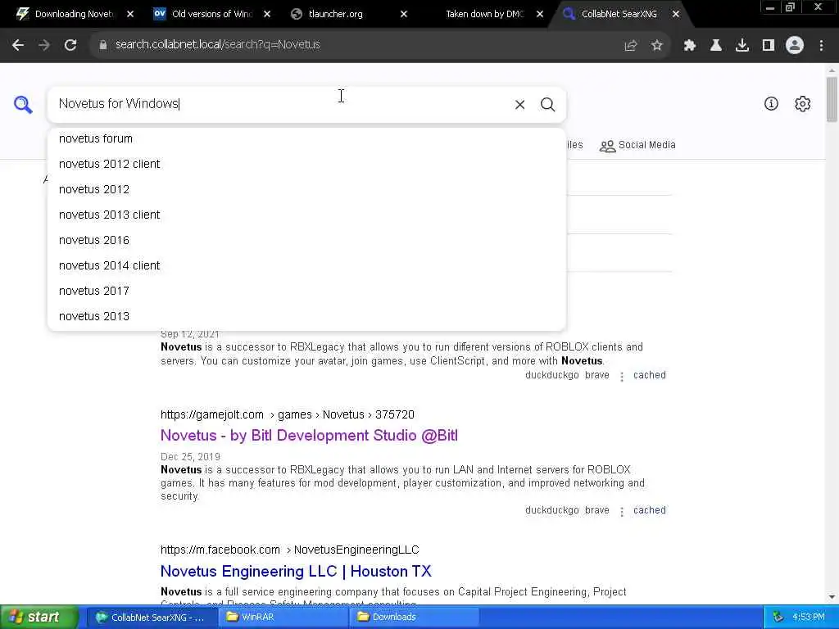839x629 pixels.
Task: Pick suggestion 'novetus forum'
Action: tap(306, 138)
